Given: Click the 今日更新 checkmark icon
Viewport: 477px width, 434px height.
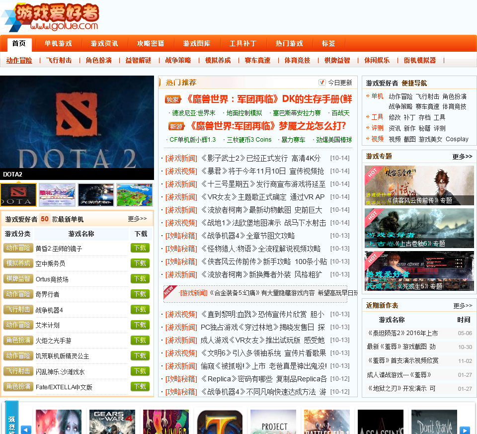Looking at the screenshot, I should click(322, 83).
